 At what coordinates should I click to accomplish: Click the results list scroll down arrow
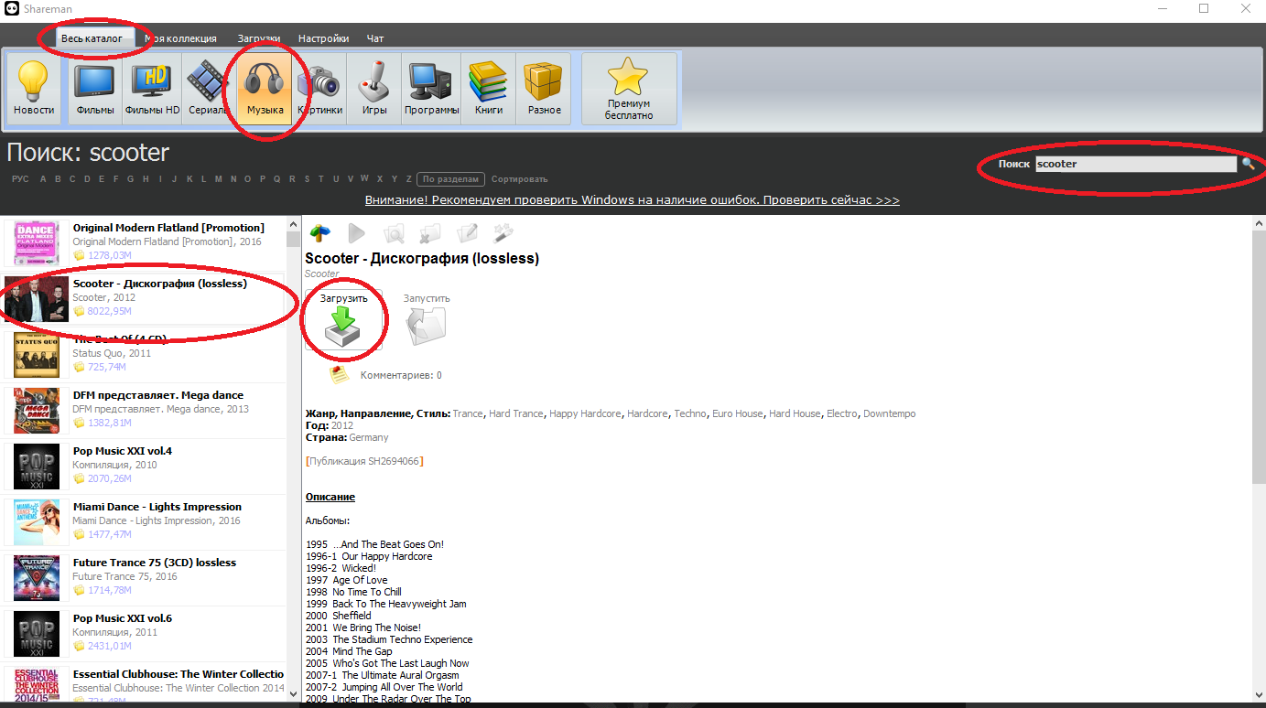293,694
